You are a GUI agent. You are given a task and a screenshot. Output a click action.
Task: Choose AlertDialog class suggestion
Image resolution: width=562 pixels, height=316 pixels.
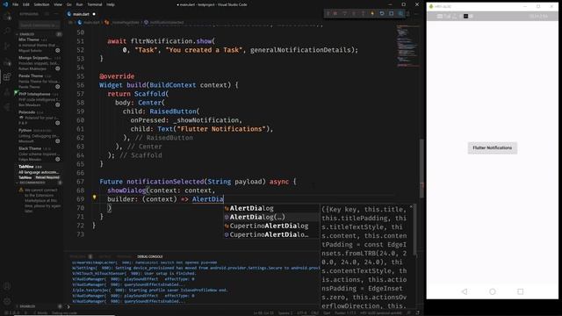coord(271,208)
